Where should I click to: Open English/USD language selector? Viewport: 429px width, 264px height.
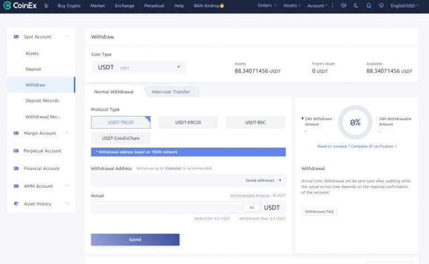[404, 6]
